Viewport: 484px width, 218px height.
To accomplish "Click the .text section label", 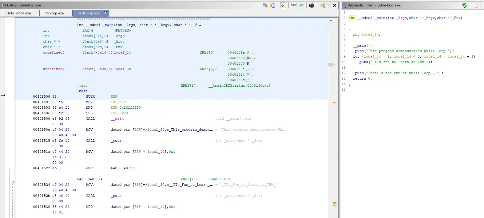I will (82, 85).
